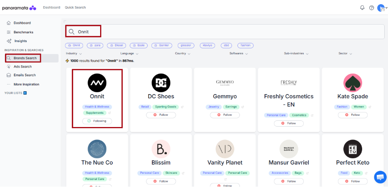Expand the Language filter dropdown
Viewport: 388px width, 187px height.
(129, 53)
